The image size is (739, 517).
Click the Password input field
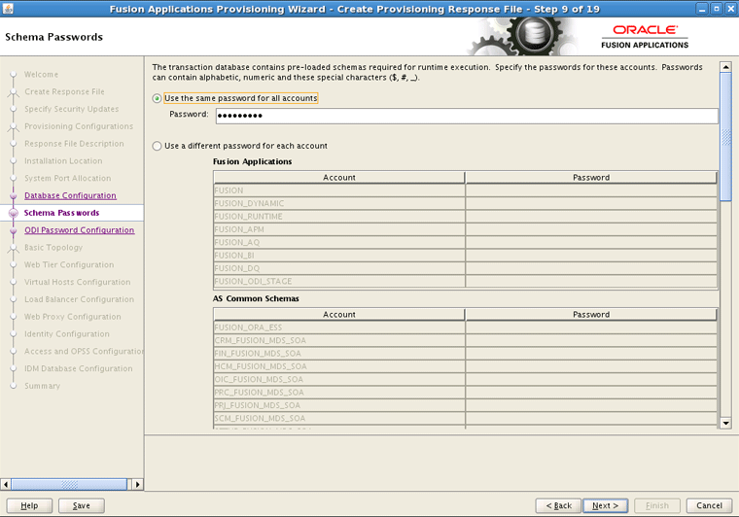coord(467,116)
